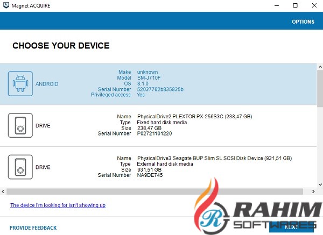This screenshot has height=235, width=323.
Task: Click vertical scrollbar down arrow
Action: [320, 184]
